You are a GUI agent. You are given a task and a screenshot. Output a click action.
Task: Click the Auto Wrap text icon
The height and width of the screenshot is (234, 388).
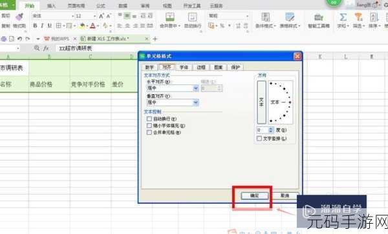[x=192, y=17]
